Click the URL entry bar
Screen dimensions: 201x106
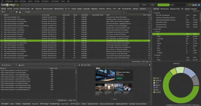pyautogui.click(x=79, y=5)
